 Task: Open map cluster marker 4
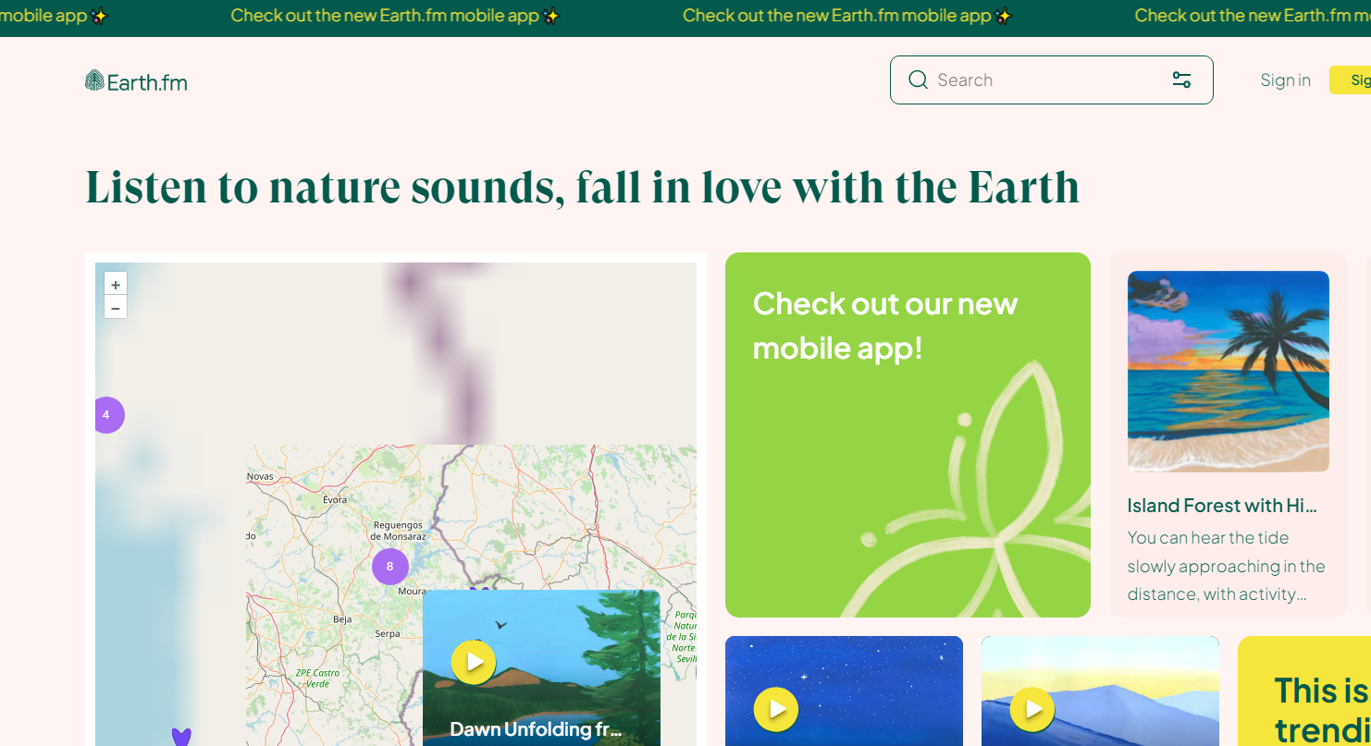point(106,415)
